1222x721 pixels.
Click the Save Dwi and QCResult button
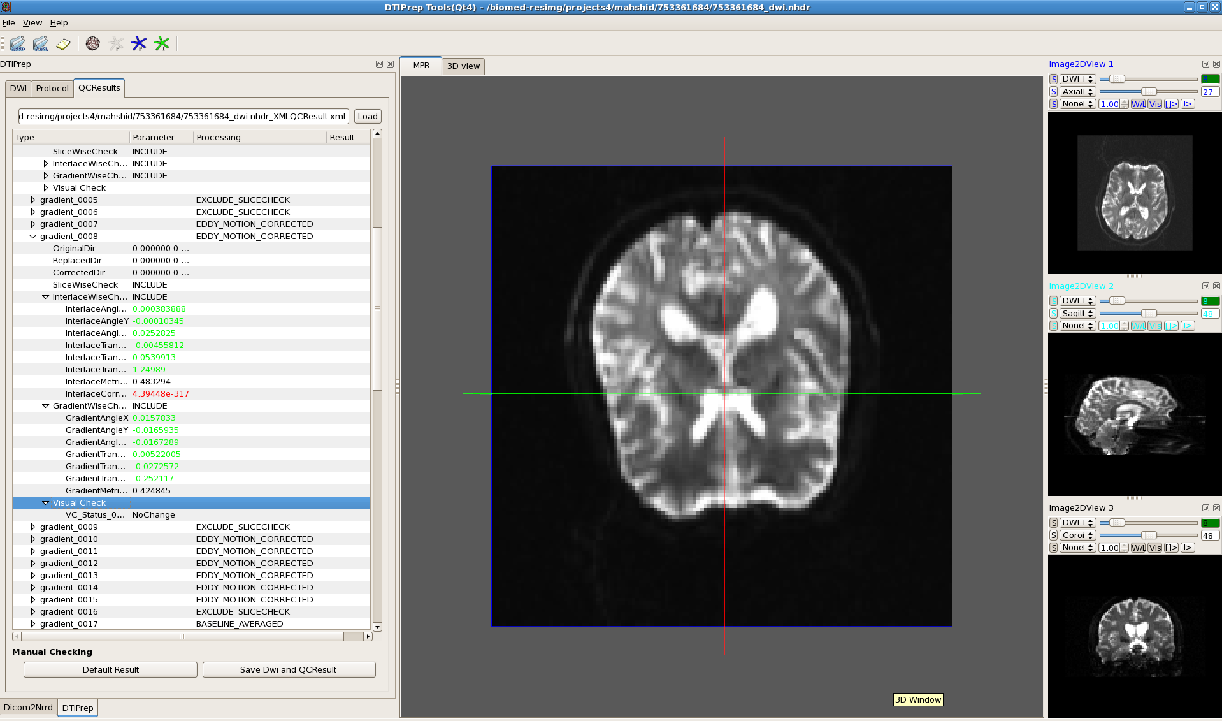(289, 669)
